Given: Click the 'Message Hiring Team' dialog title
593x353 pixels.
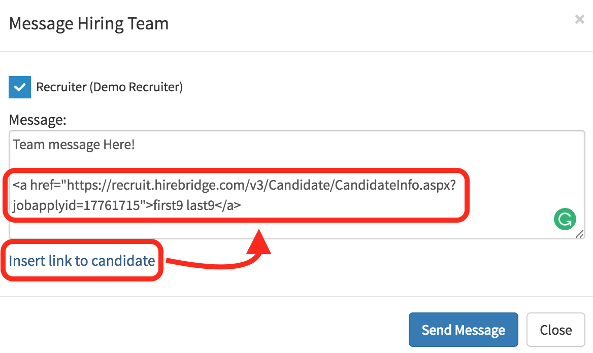Looking at the screenshot, I should pyautogui.click(x=89, y=23).
